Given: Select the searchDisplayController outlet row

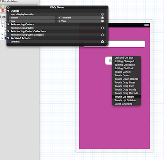Looking at the screenshot, I should click(x=57, y=14).
